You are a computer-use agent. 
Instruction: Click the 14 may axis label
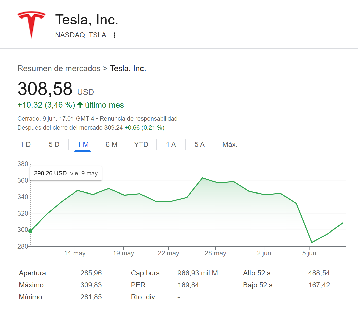coord(75,253)
